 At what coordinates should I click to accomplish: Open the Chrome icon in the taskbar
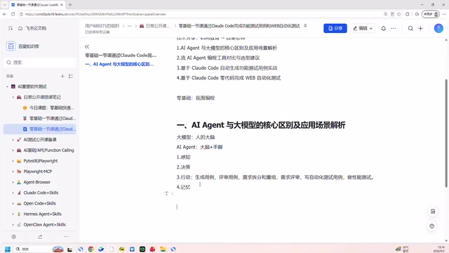coord(91,249)
